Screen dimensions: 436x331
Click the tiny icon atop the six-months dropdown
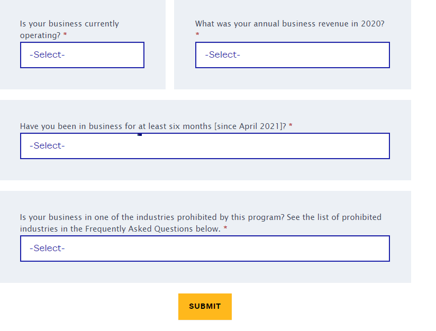pos(140,134)
